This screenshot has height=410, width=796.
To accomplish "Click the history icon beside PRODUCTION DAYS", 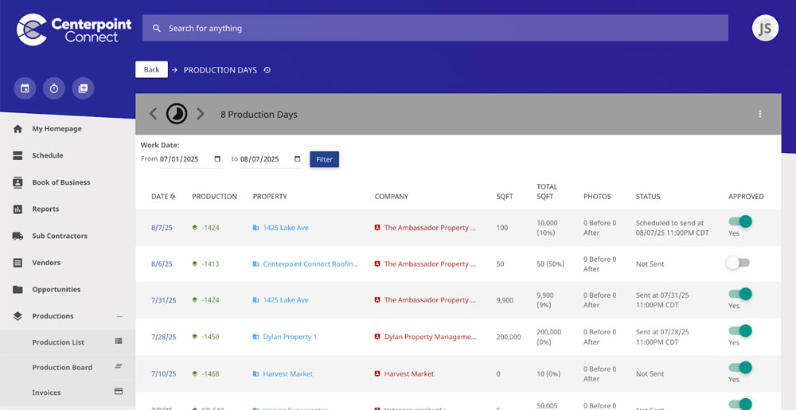I will tap(267, 70).
